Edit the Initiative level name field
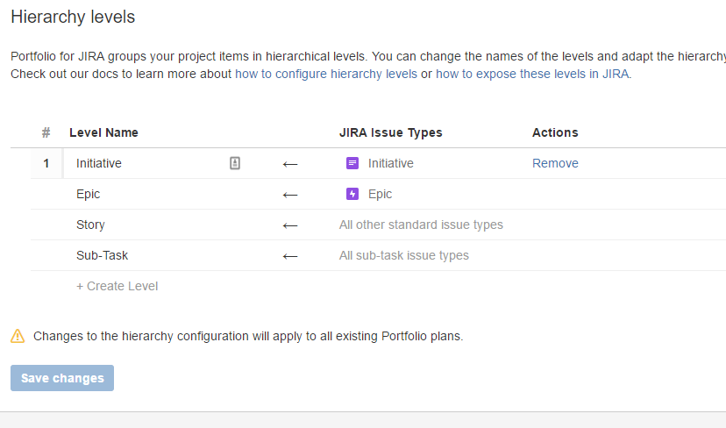The width and height of the screenshot is (726, 428). click(140, 163)
